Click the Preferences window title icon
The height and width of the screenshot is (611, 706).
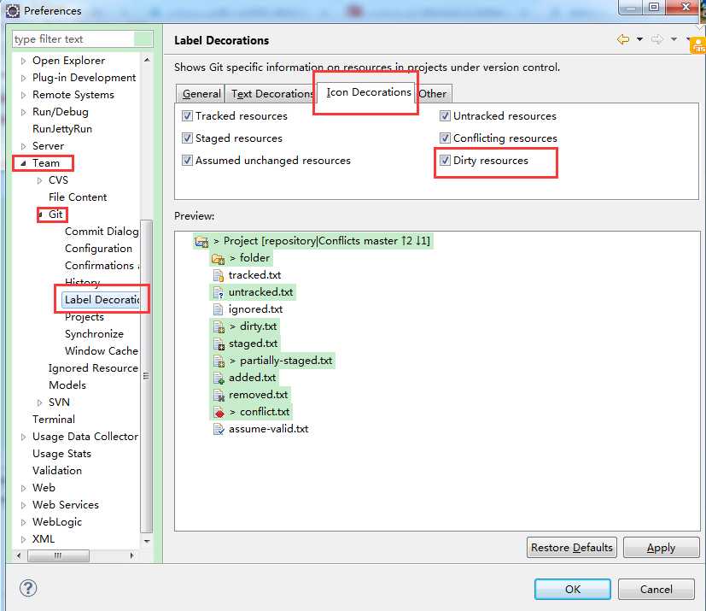click(13, 11)
